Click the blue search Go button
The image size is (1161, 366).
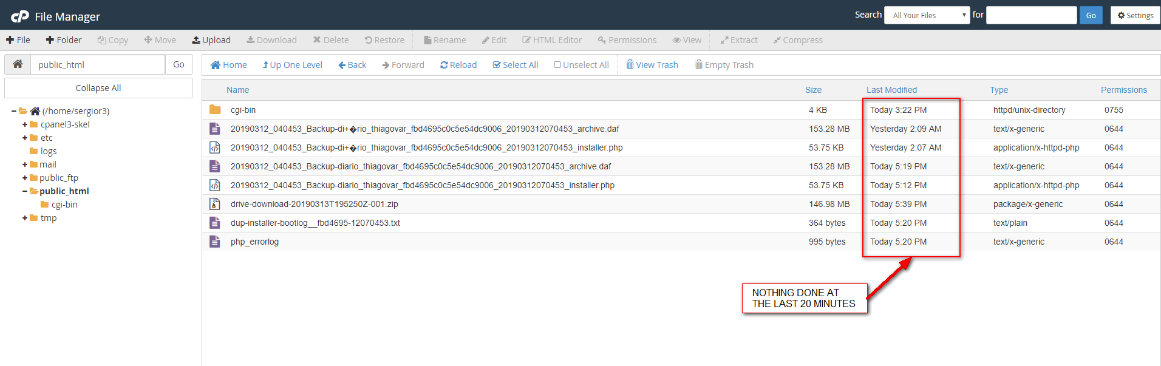tap(1091, 15)
